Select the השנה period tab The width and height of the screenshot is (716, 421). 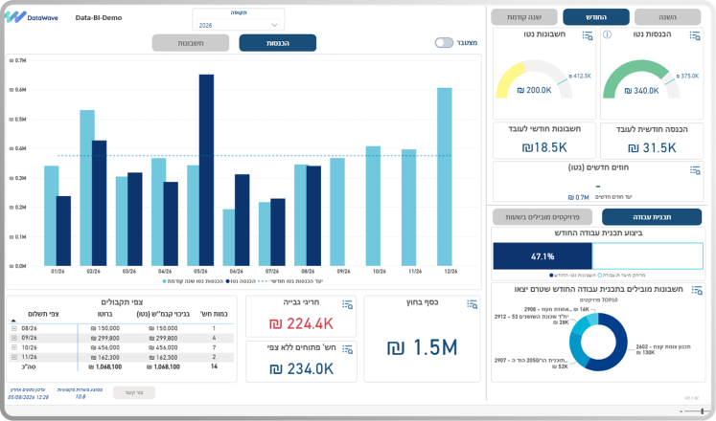point(668,17)
